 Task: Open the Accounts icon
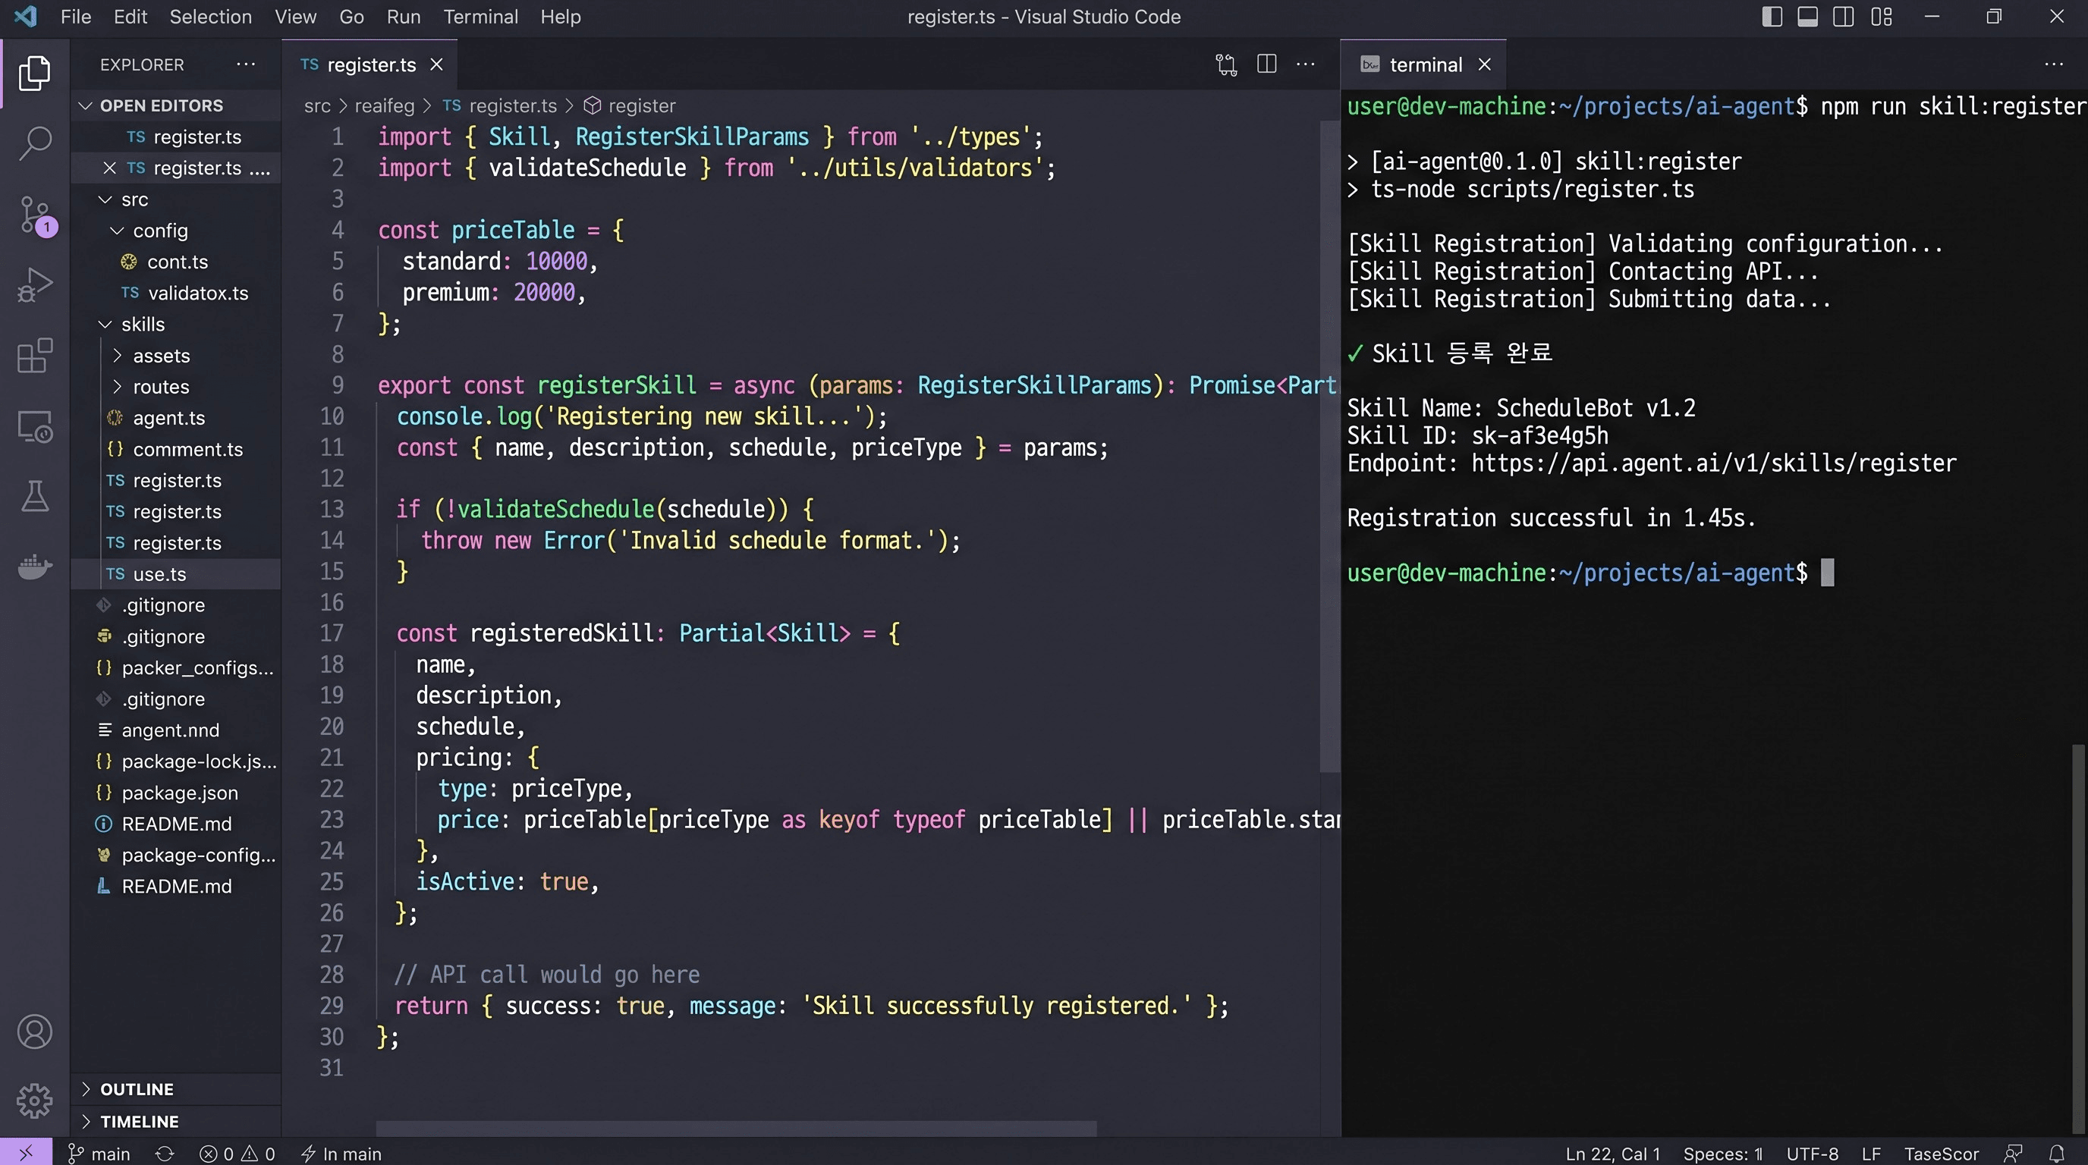coord(35,1032)
